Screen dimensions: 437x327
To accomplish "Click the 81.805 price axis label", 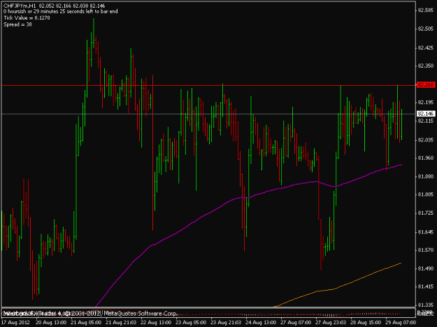I will (x=426, y=195).
